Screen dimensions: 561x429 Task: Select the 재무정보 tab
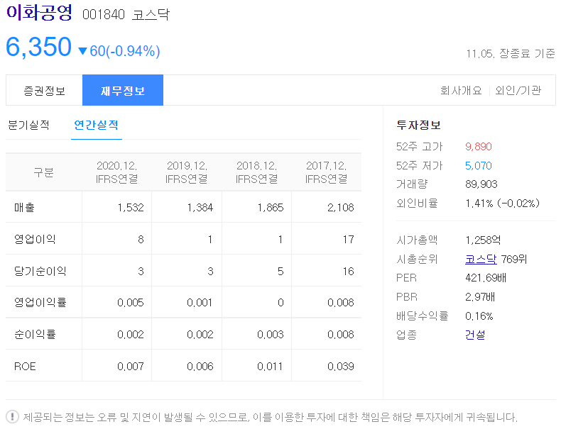pyautogui.click(x=123, y=90)
